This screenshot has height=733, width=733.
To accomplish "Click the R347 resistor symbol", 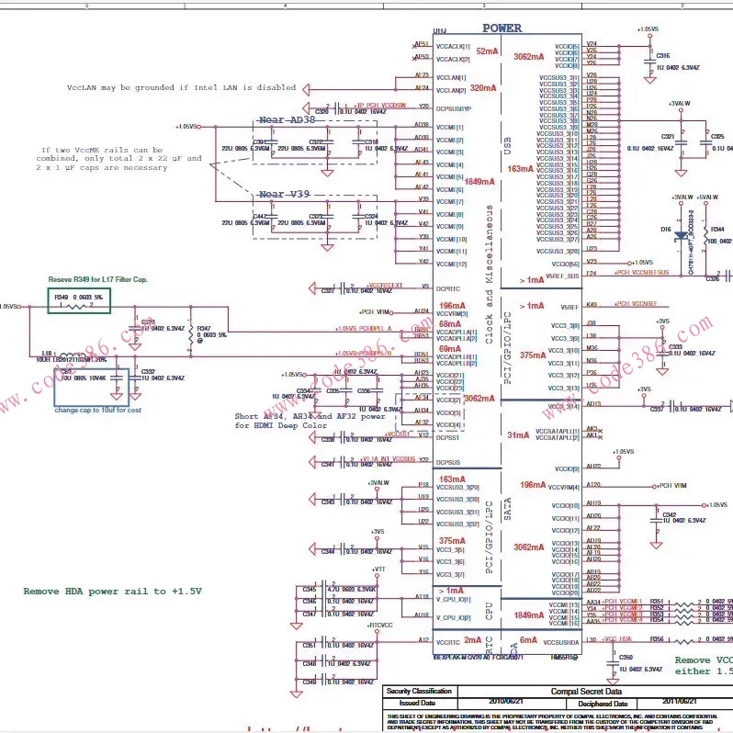I will pos(191,335).
